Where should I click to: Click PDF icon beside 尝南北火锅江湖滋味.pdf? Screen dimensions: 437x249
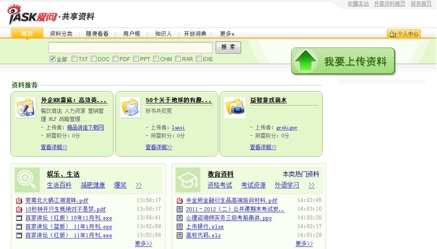[19, 201]
